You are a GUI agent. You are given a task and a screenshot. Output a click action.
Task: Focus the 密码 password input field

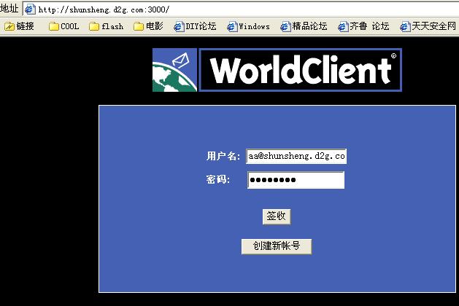(x=296, y=180)
